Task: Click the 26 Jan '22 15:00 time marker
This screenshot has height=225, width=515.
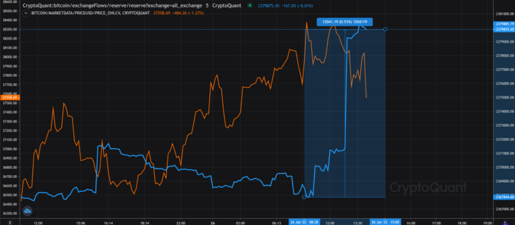Action: pyautogui.click(x=385, y=222)
